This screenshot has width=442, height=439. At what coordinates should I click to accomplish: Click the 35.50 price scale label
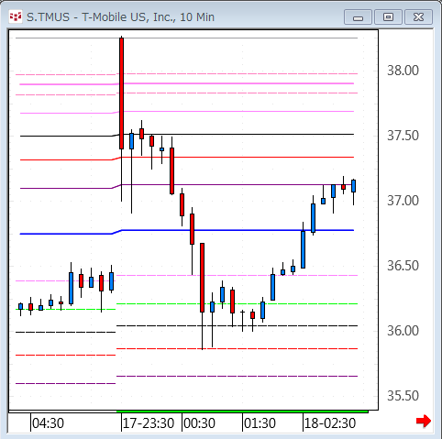(403, 396)
